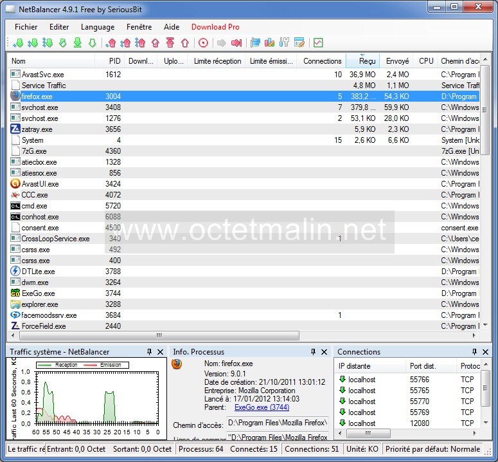Screen dimensions: 498x462
Task: Click Connections panel horizontal scrollbar thumb
Action: pyautogui.click(x=368, y=433)
